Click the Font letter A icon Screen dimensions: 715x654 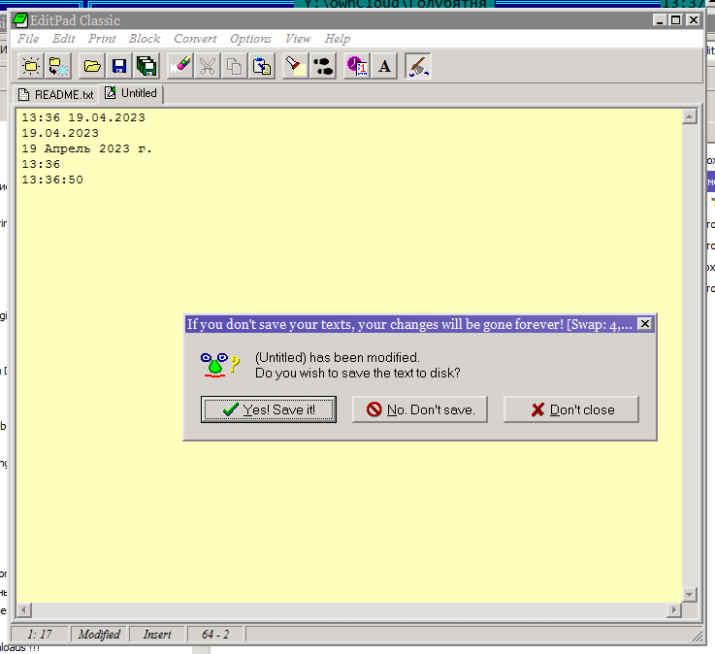(384, 66)
